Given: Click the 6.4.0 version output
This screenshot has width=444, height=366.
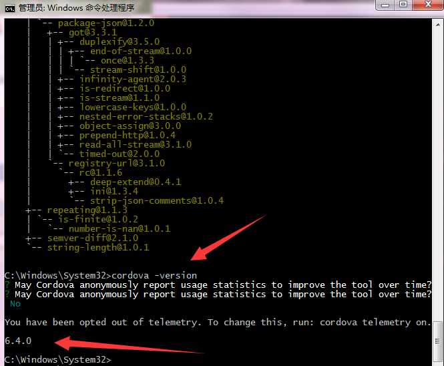Looking at the screenshot, I should [x=18, y=341].
